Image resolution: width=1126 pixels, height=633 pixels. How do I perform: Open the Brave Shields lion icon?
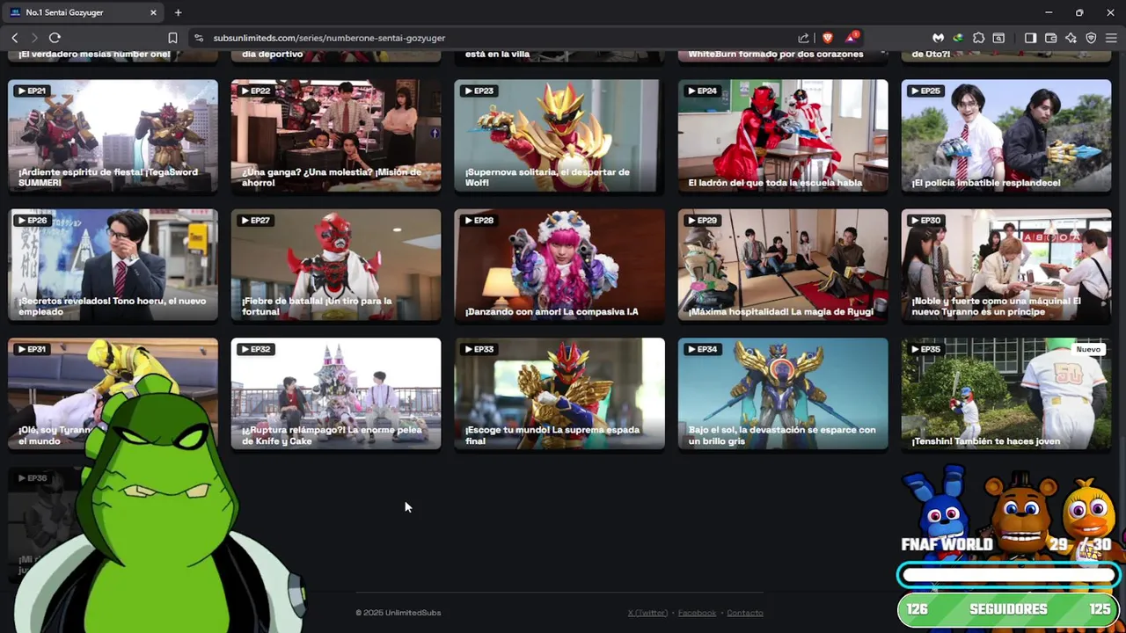(827, 38)
